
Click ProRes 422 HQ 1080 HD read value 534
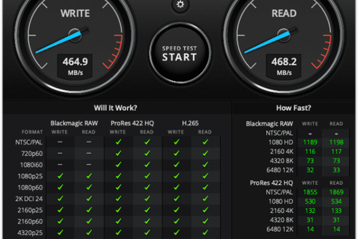(x=337, y=201)
